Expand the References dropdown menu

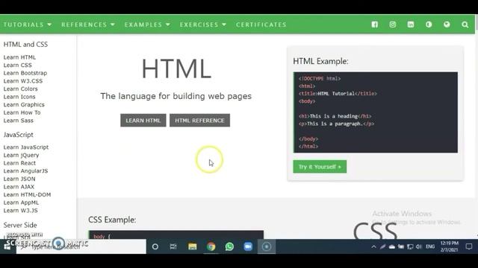88,25
